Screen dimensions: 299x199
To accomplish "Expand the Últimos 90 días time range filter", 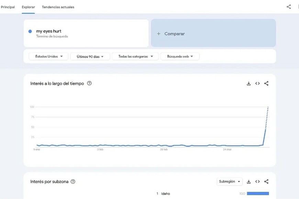I will (x=90, y=56).
